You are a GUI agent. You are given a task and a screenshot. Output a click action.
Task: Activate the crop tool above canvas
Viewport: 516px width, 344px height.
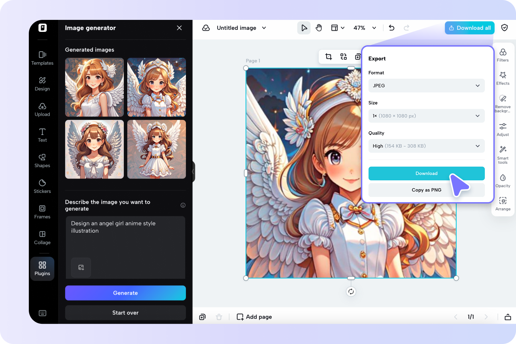coord(328,57)
